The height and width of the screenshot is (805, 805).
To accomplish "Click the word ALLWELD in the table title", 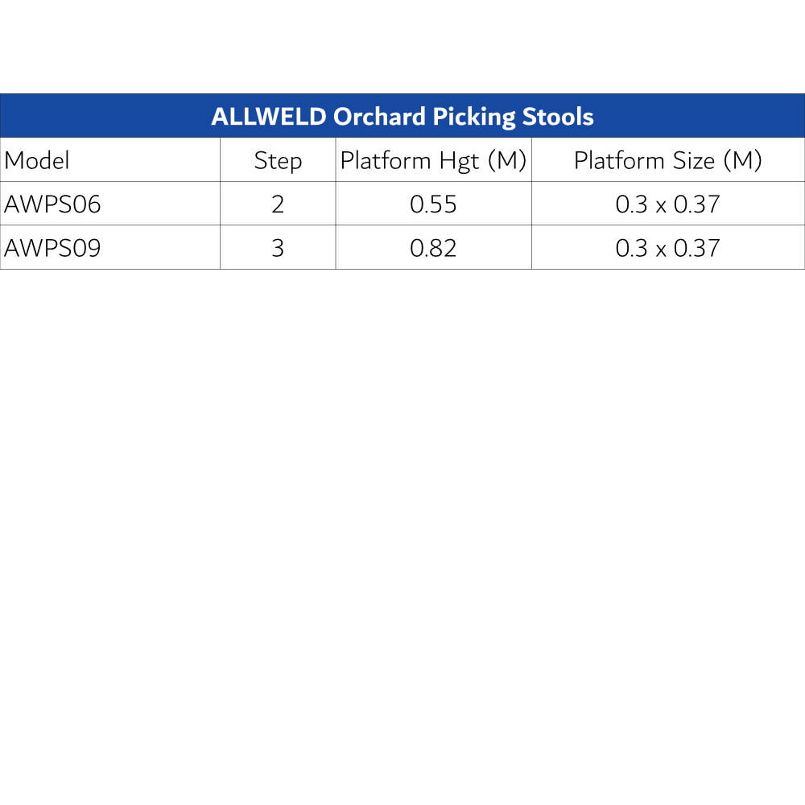I will pos(268,117).
